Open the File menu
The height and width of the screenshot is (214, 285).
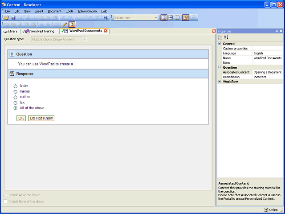[8, 11]
